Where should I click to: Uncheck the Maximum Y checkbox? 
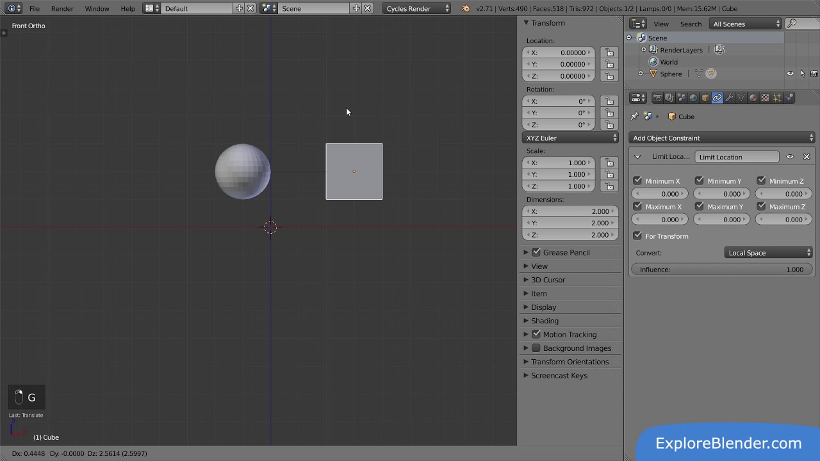700,207
